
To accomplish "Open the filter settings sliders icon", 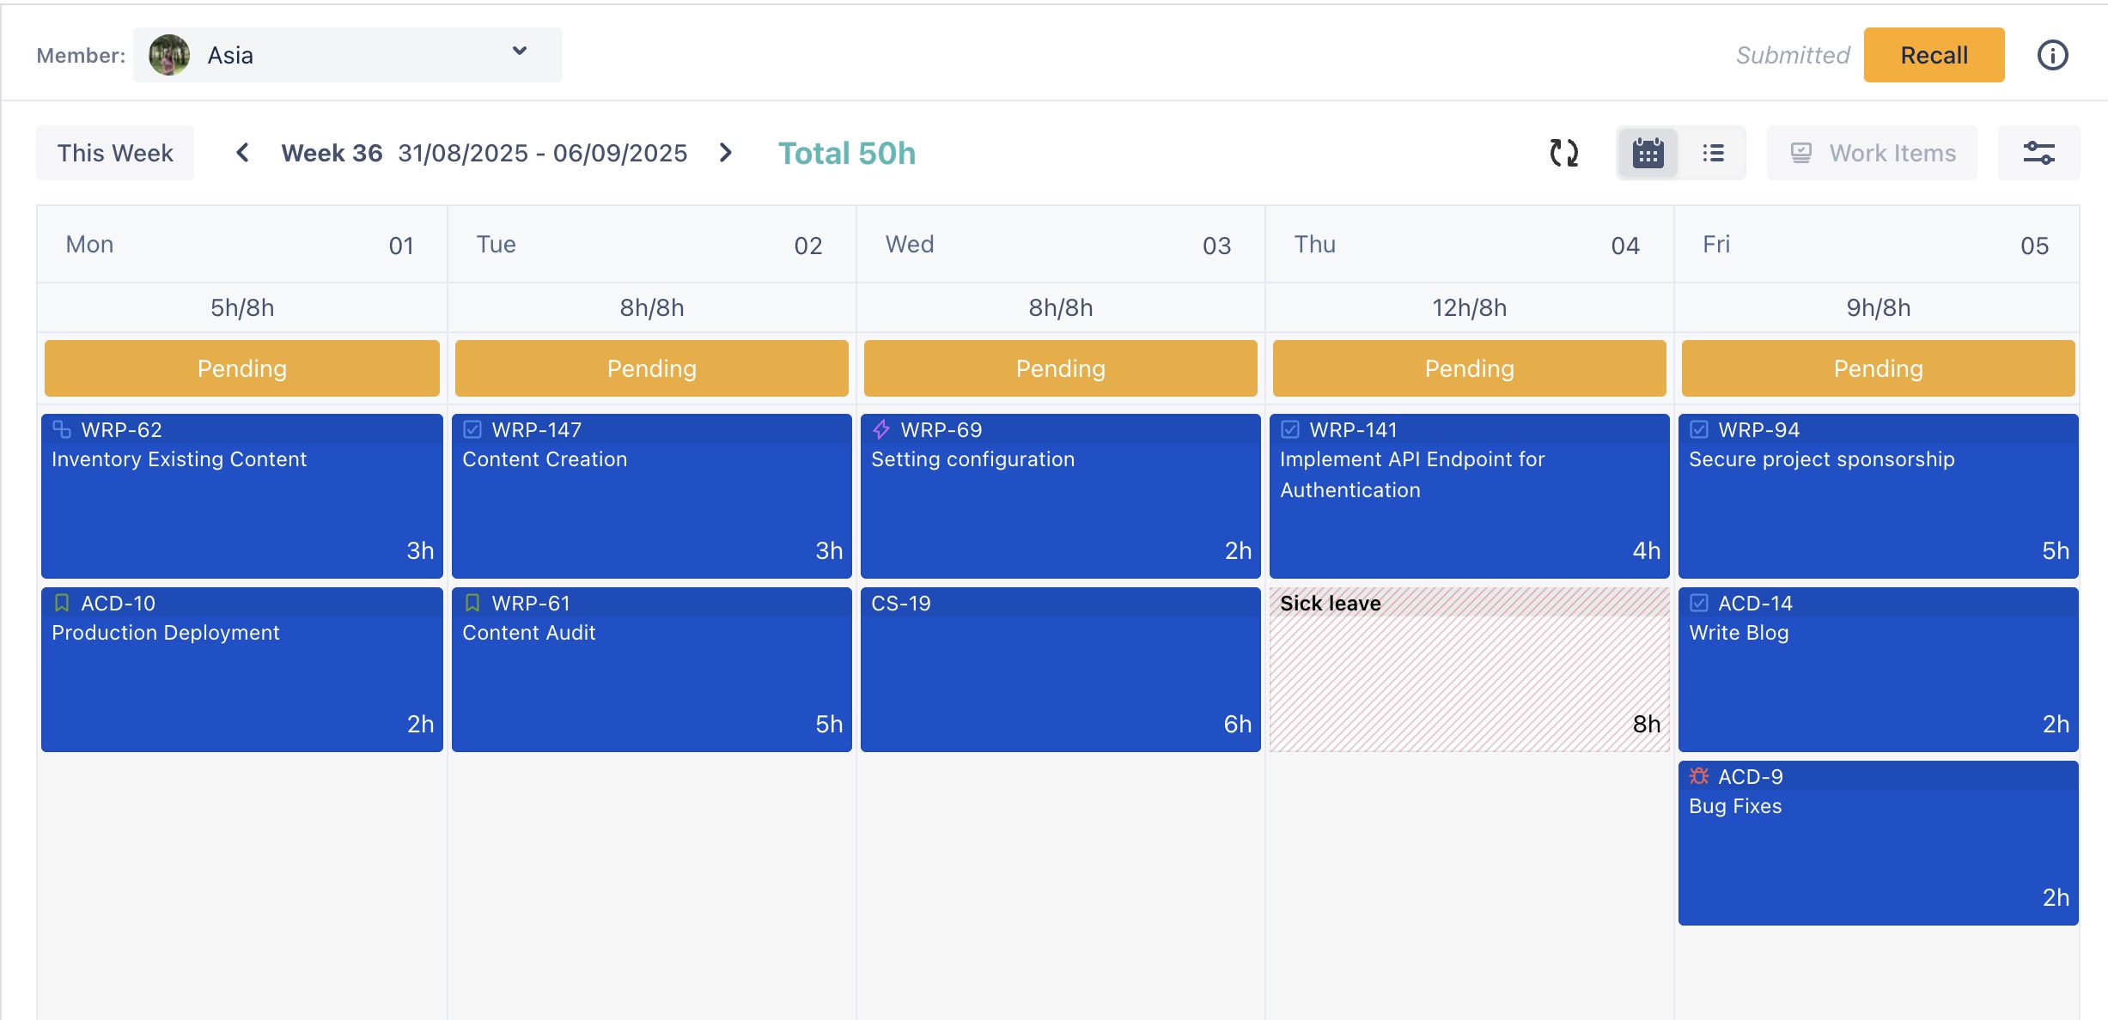I will coord(2038,153).
